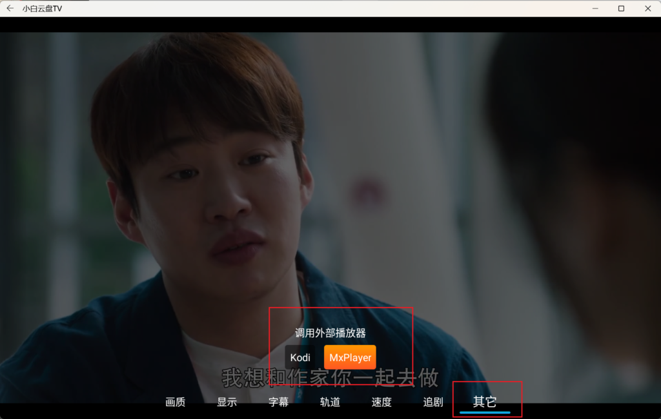This screenshot has height=419, width=661.
Task: Choose the orange MxPlayer button
Action: click(350, 357)
